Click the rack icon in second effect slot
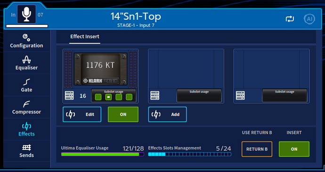The width and height of the screenshot is (325, 172). point(155,95)
